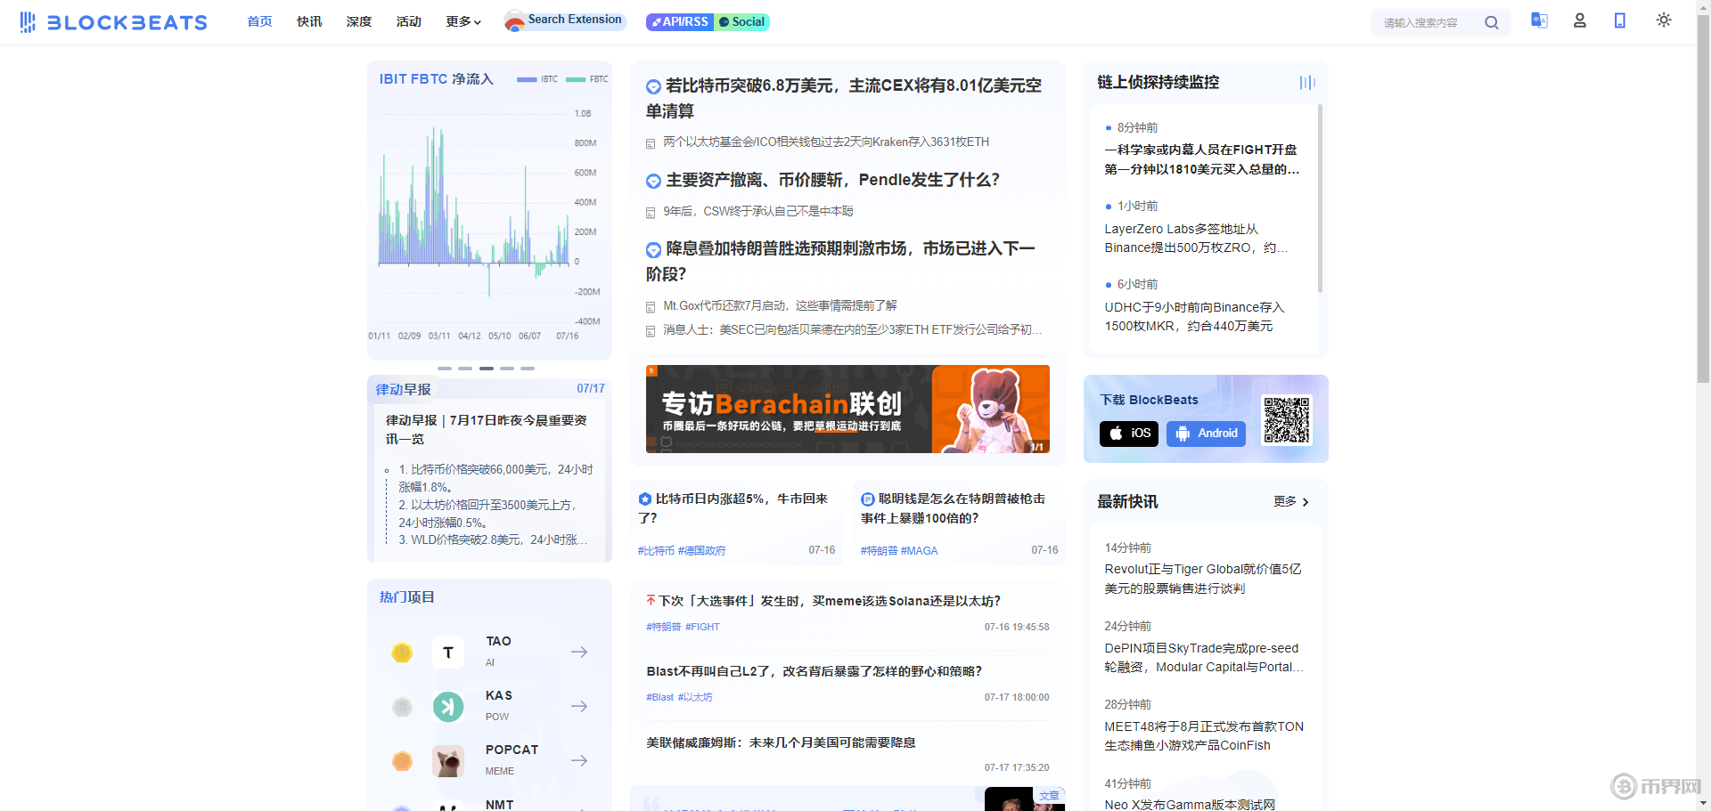This screenshot has width=1711, height=811.
Task: Open the user profile icon
Action: tap(1579, 20)
